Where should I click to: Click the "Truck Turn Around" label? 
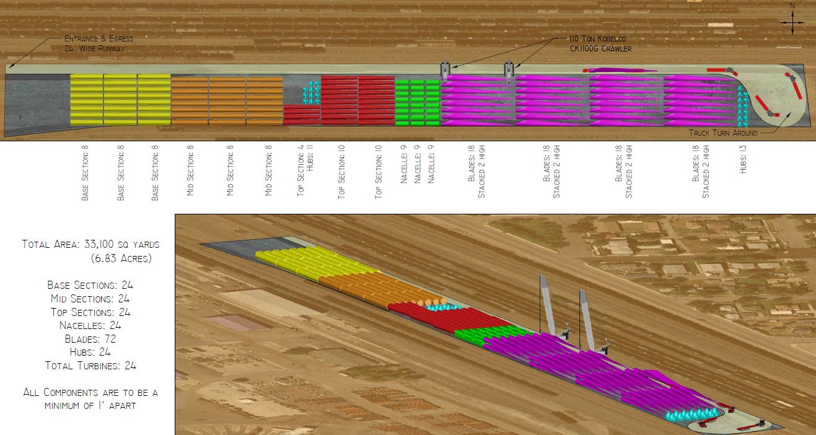[724, 133]
